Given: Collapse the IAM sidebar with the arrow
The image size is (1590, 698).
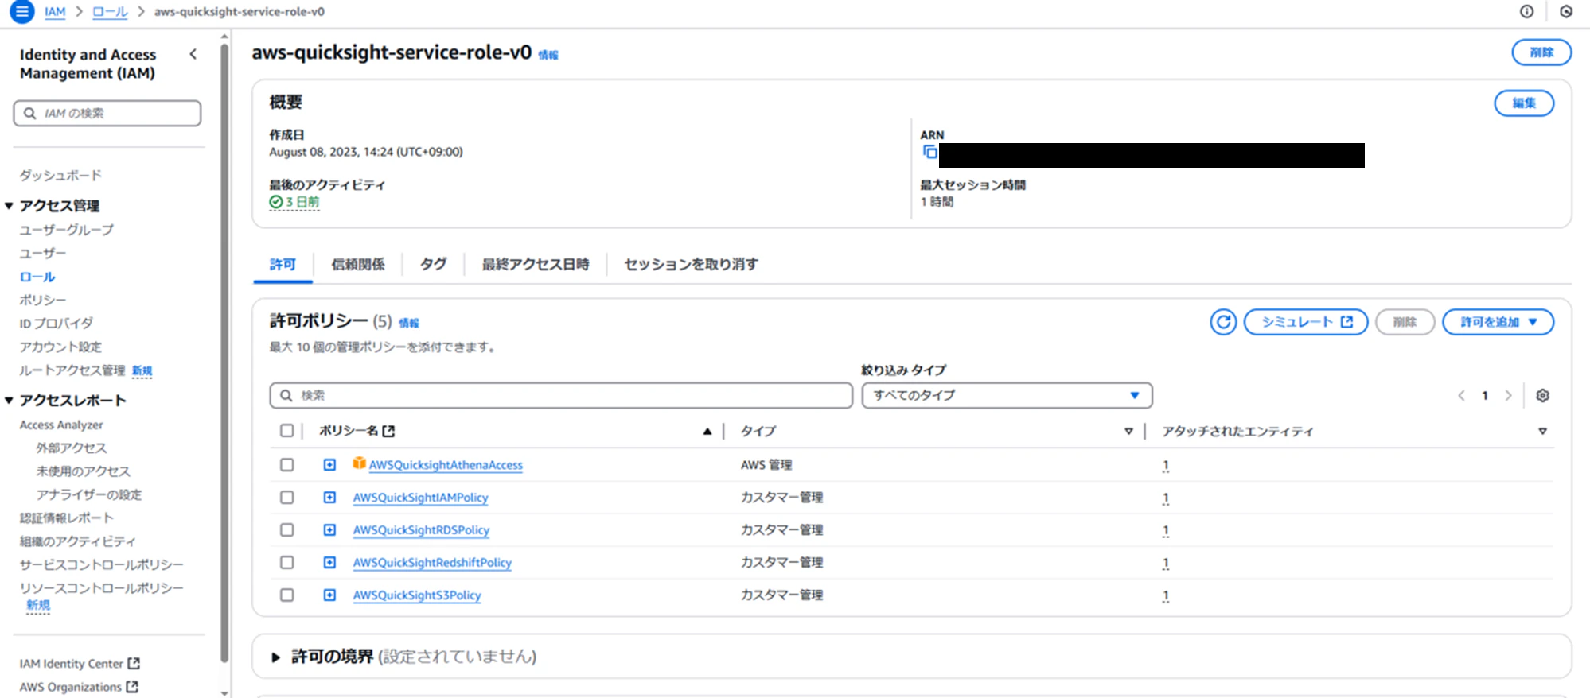Looking at the screenshot, I should click(x=193, y=54).
